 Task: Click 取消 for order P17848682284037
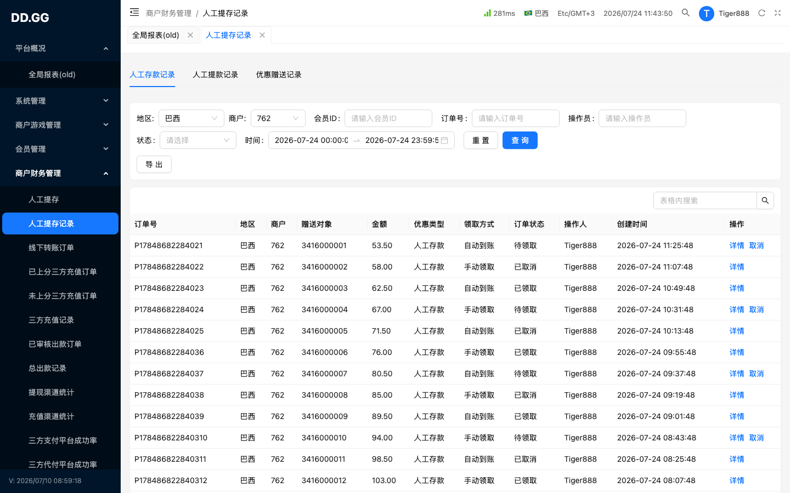(x=757, y=374)
